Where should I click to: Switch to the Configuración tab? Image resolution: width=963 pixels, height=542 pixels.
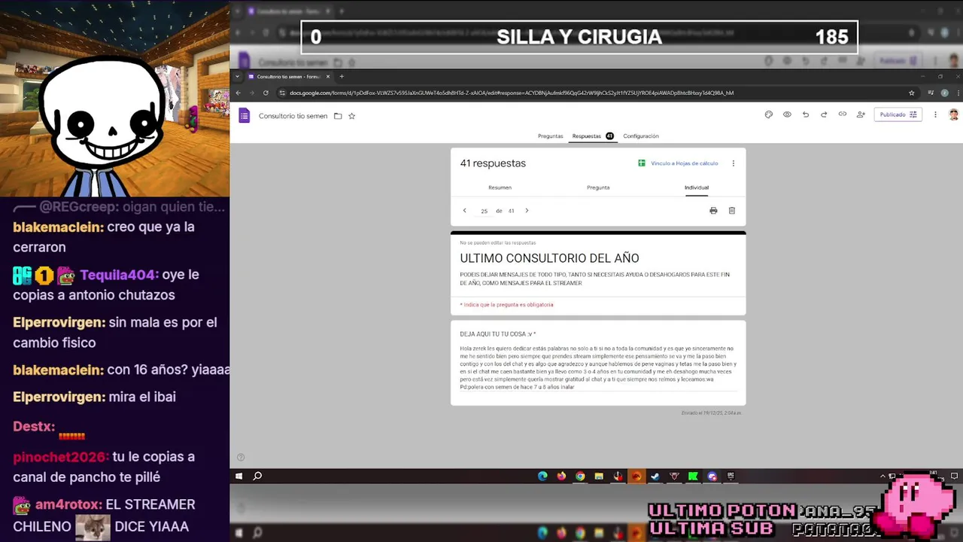click(640, 136)
